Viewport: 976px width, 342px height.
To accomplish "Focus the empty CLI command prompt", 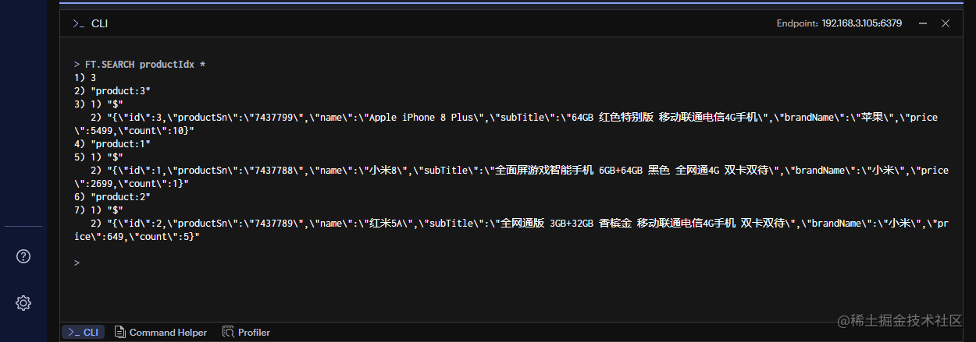I will pos(508,263).
